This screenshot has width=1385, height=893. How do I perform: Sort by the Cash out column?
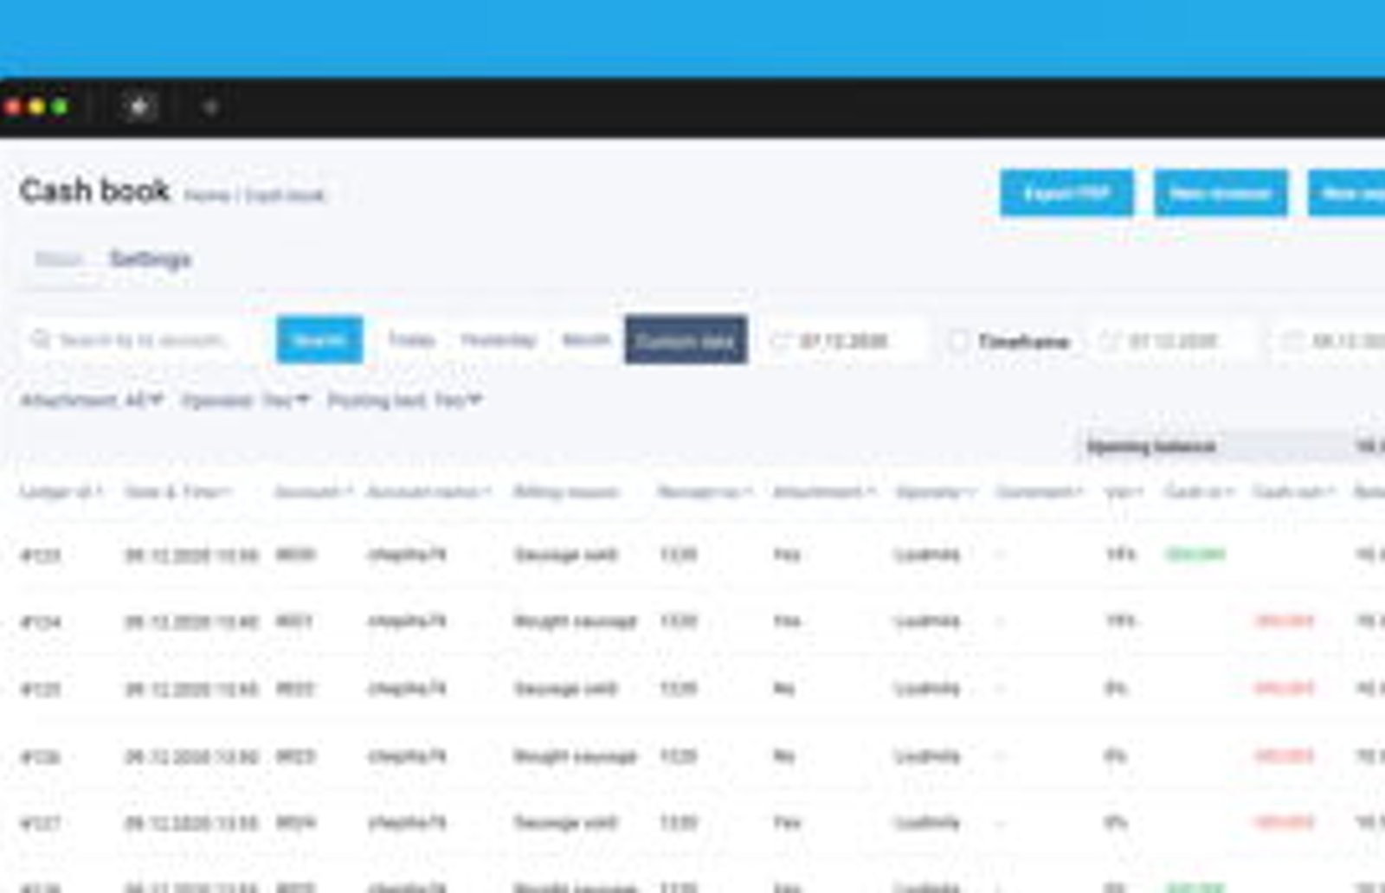click(1293, 491)
